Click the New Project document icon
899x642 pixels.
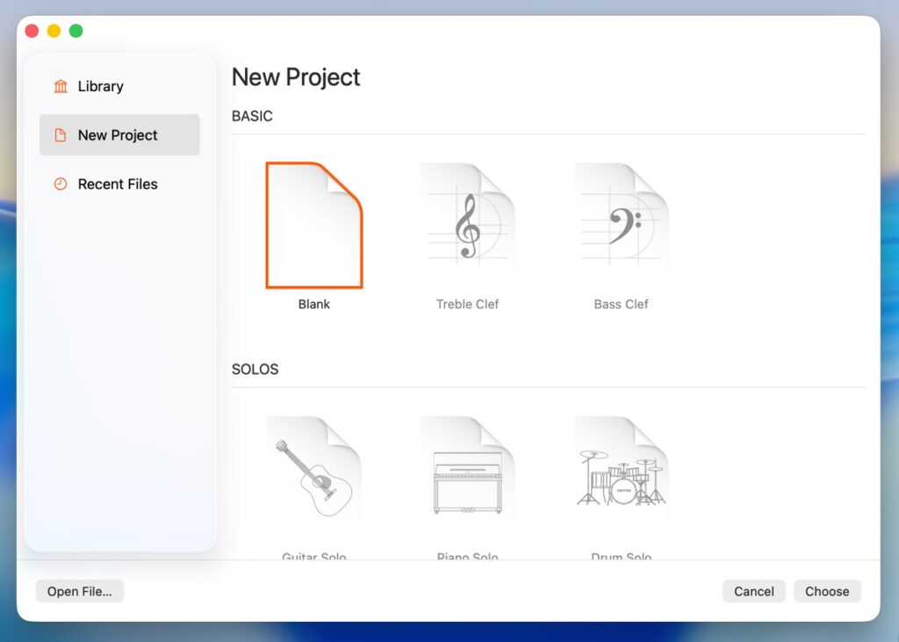pos(61,135)
